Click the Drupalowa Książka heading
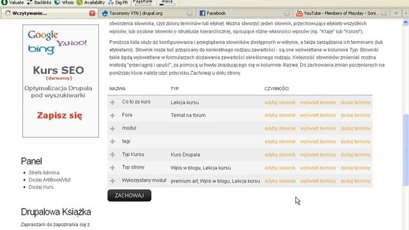Screen dimensions: 409x230 point(56,212)
